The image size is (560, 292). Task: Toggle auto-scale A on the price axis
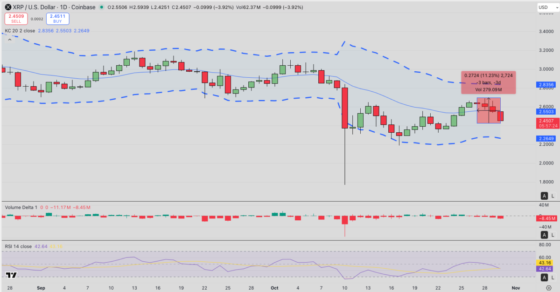click(x=544, y=196)
